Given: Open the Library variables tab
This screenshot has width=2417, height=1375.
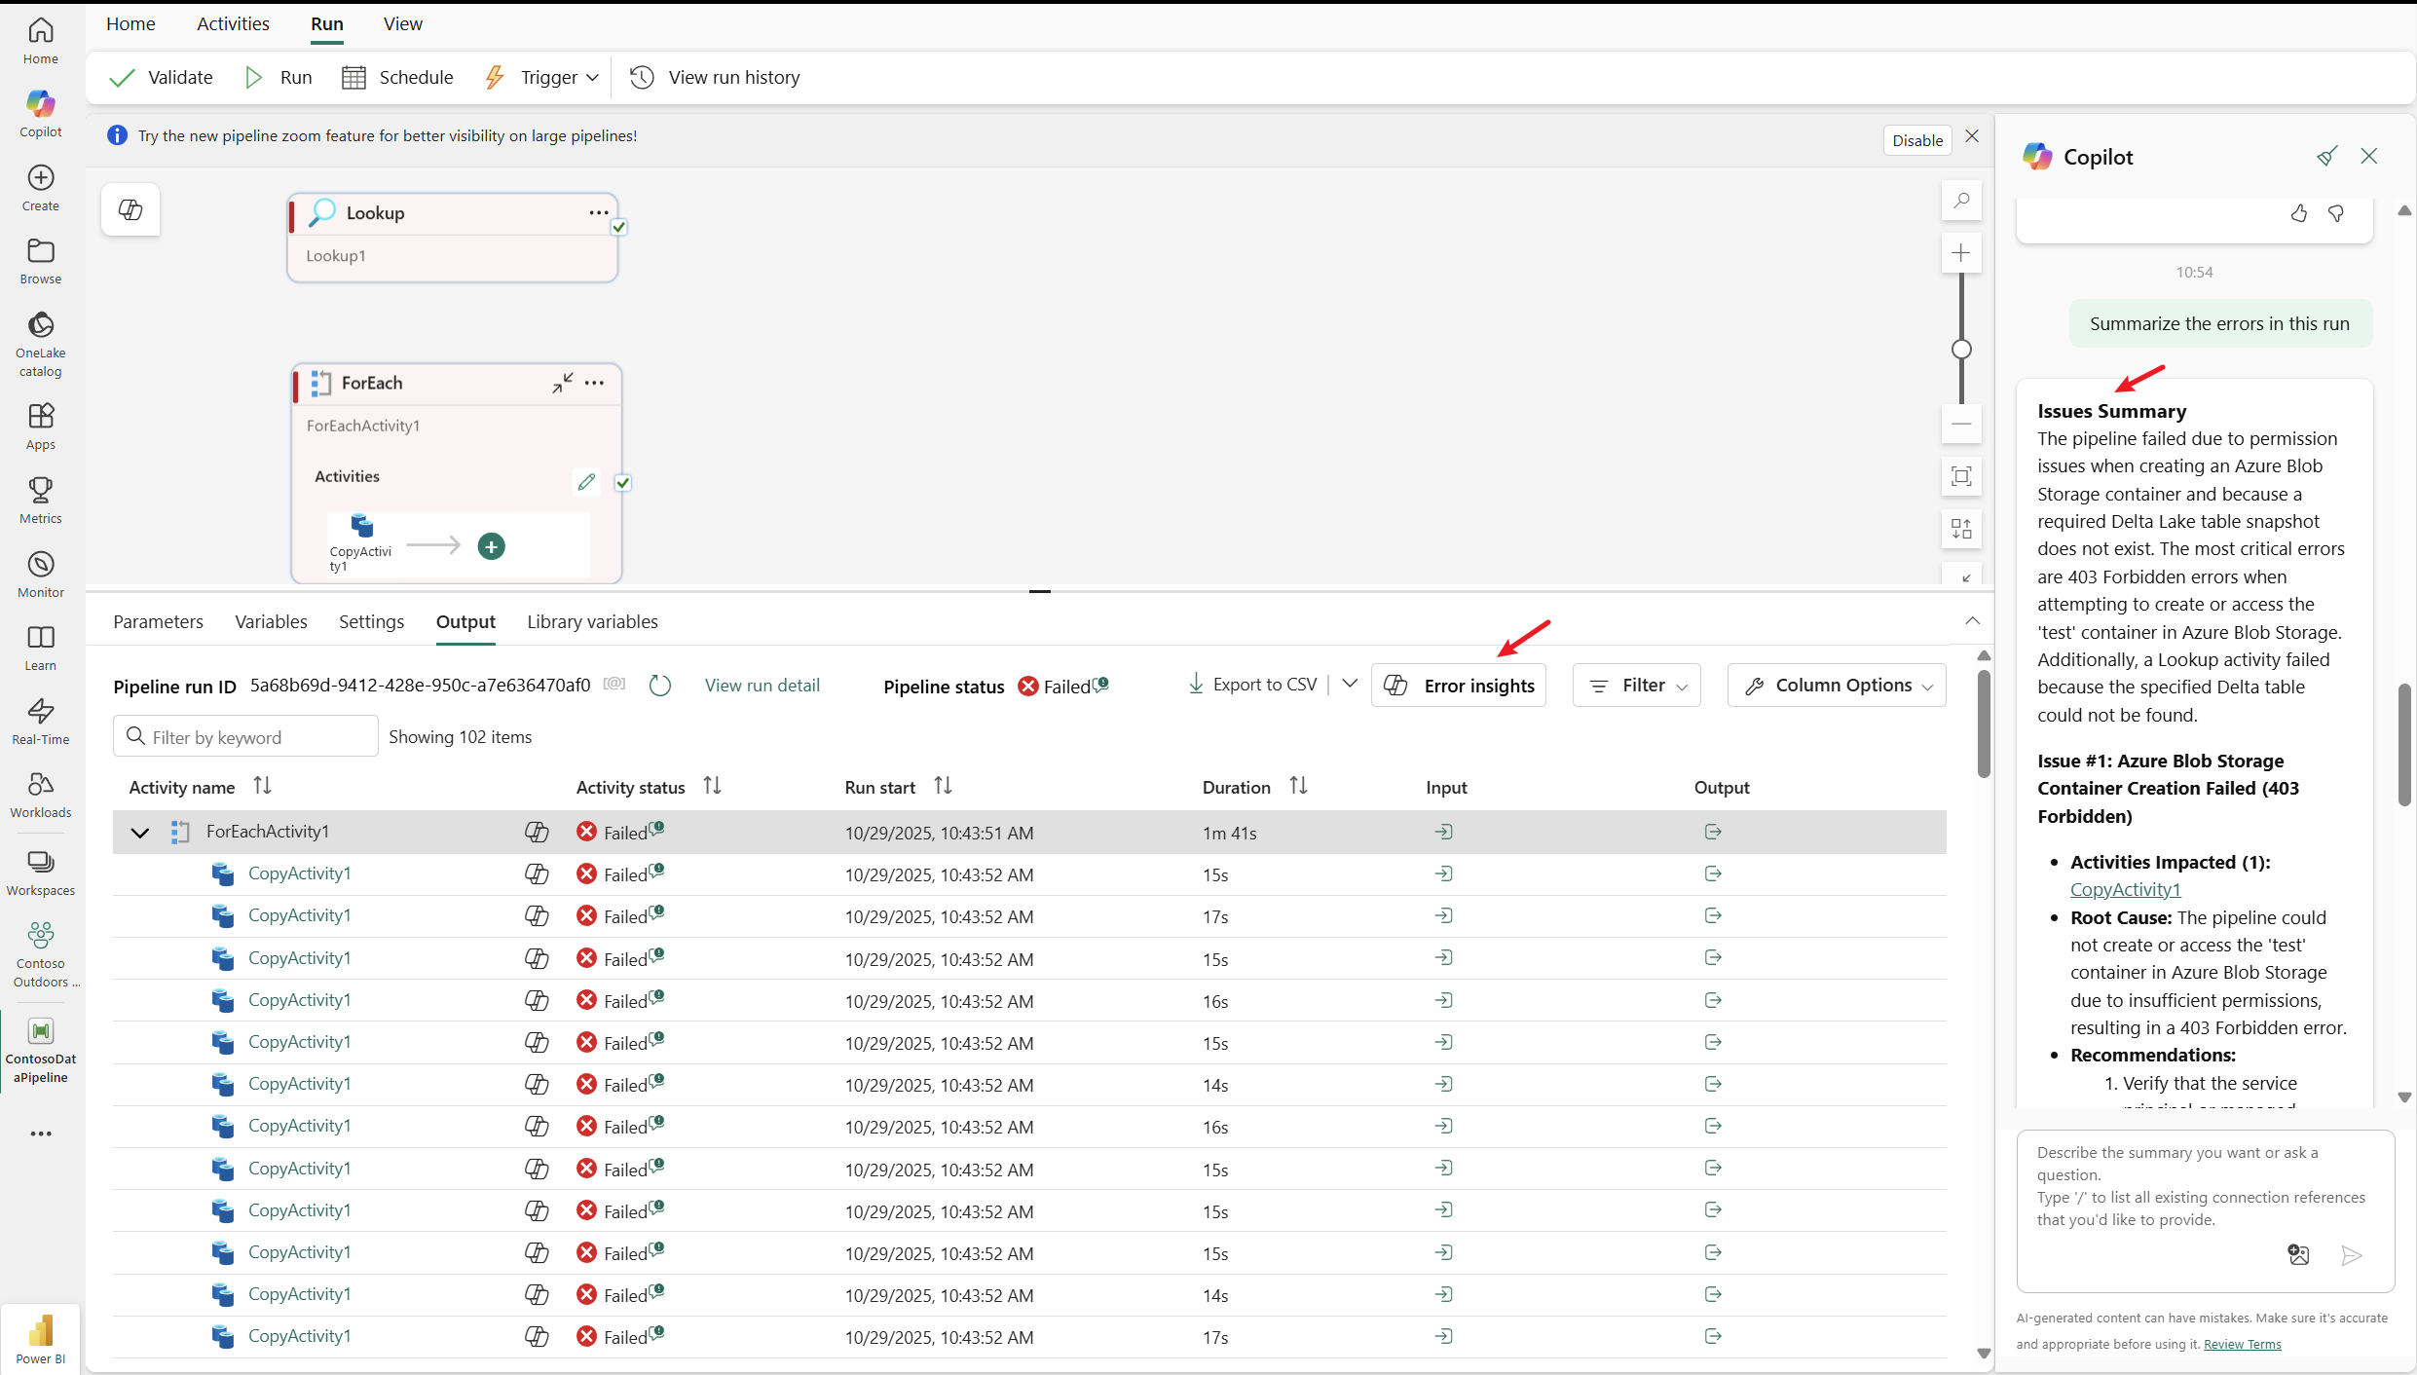Looking at the screenshot, I should [592, 621].
